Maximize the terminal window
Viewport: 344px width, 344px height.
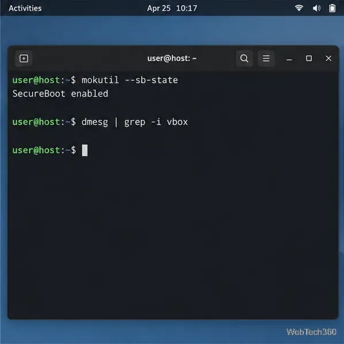pos(309,58)
